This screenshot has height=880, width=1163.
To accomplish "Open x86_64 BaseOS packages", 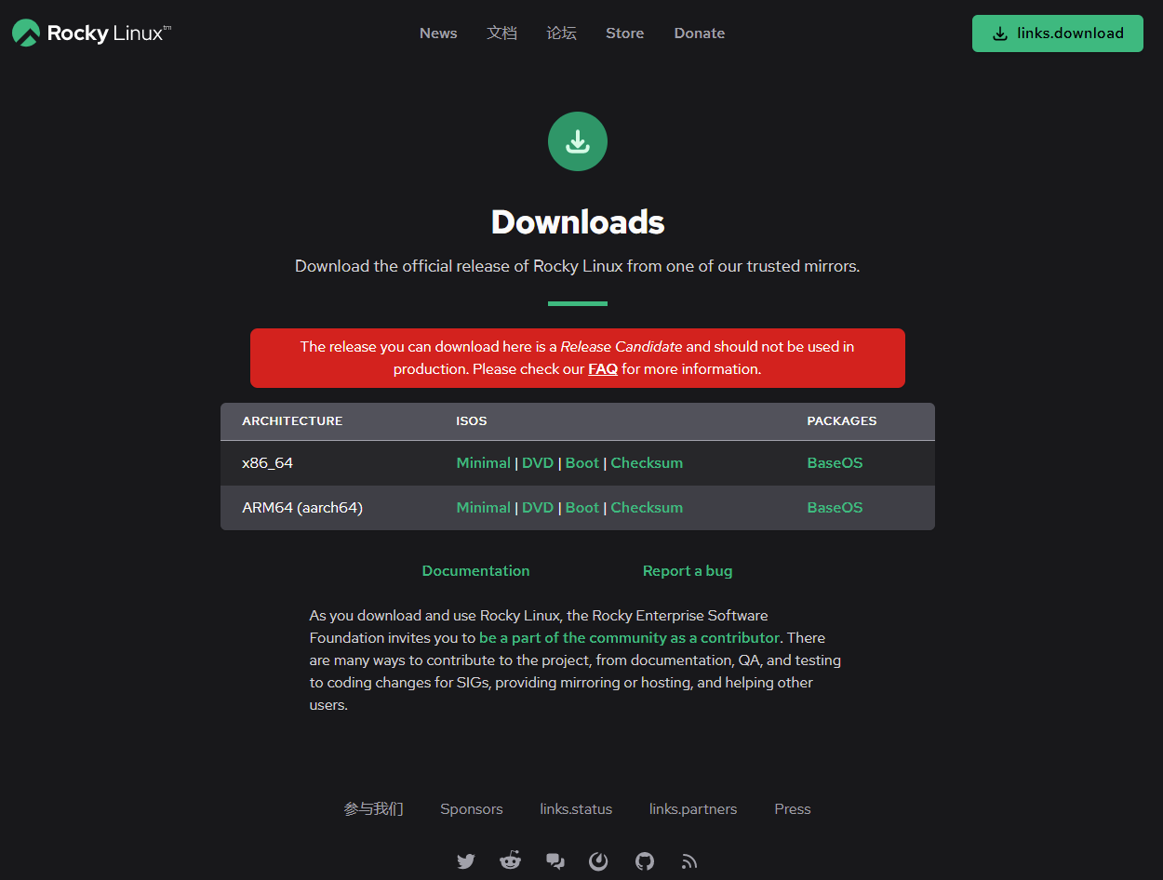I will pyautogui.click(x=835, y=463).
